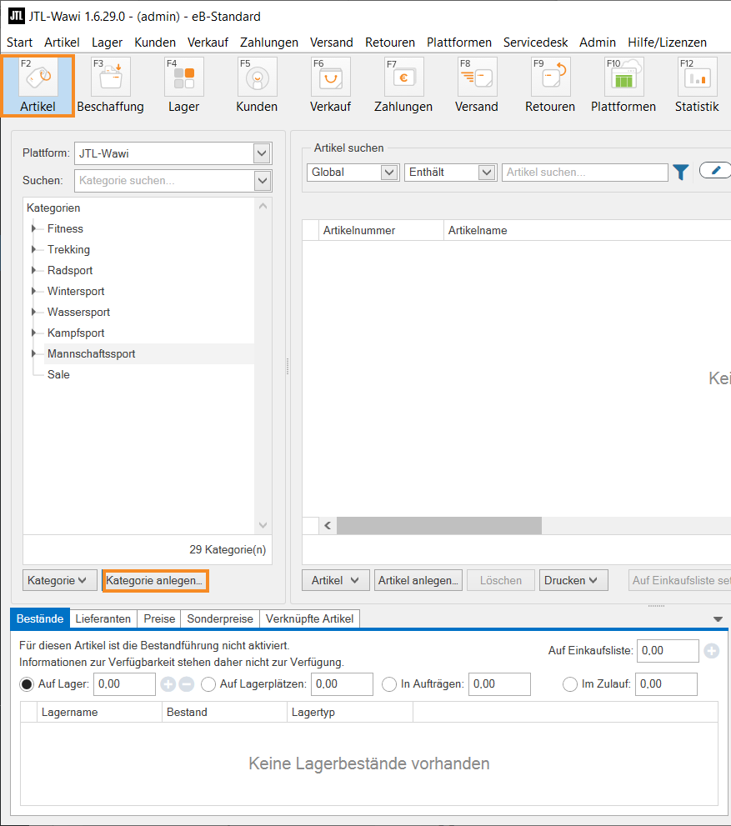Open the Retouren F9 toolbar section
731x826 pixels.
coord(550,85)
